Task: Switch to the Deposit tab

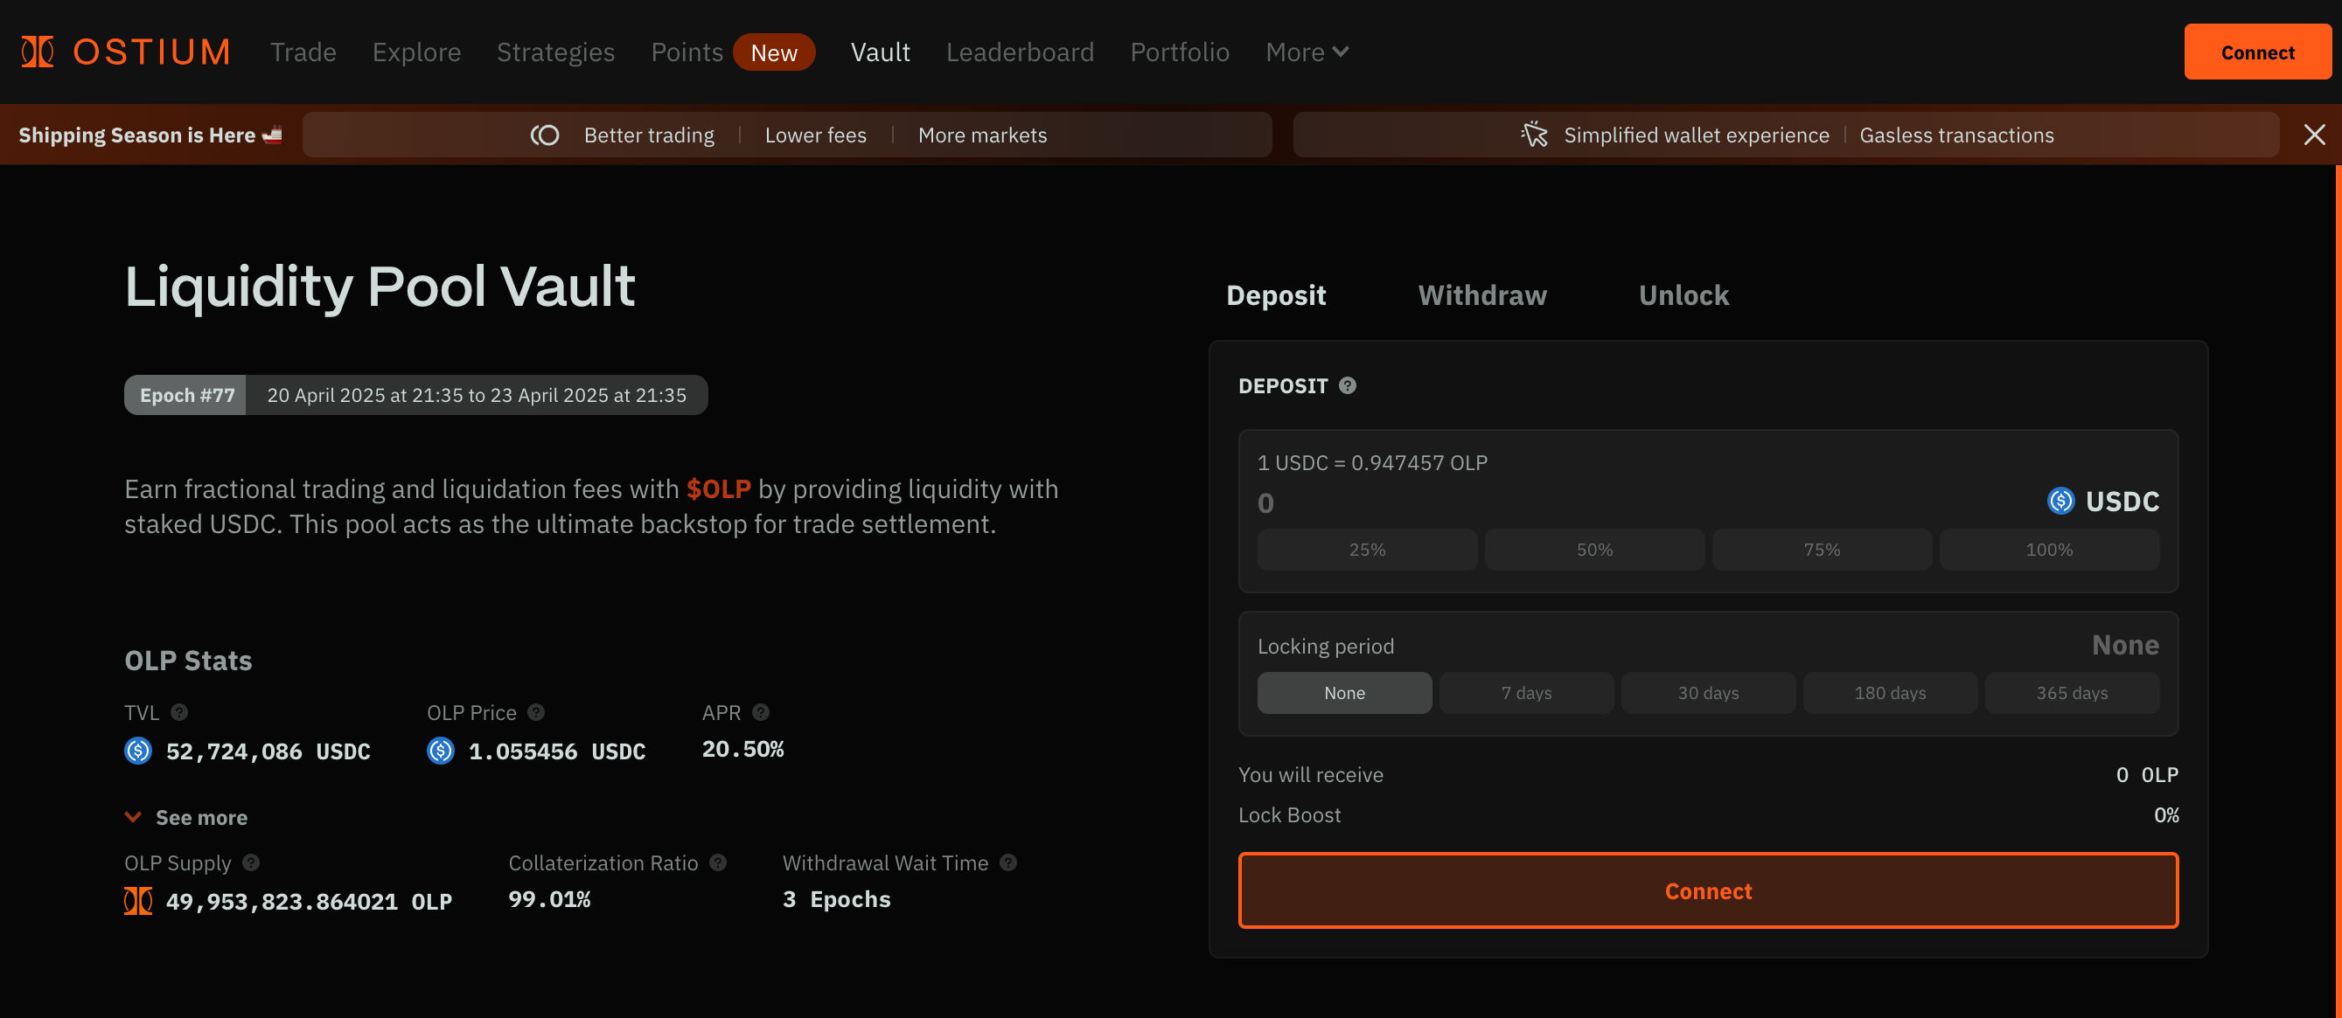Action: point(1276,295)
